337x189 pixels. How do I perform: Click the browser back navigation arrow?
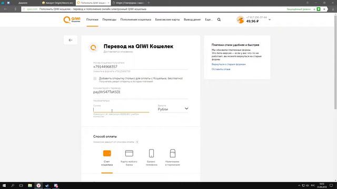click(x=6, y=9)
